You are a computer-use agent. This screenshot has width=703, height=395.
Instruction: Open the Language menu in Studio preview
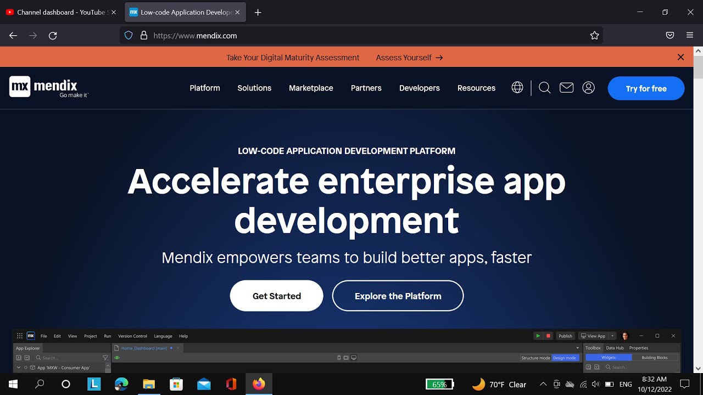pyautogui.click(x=163, y=336)
